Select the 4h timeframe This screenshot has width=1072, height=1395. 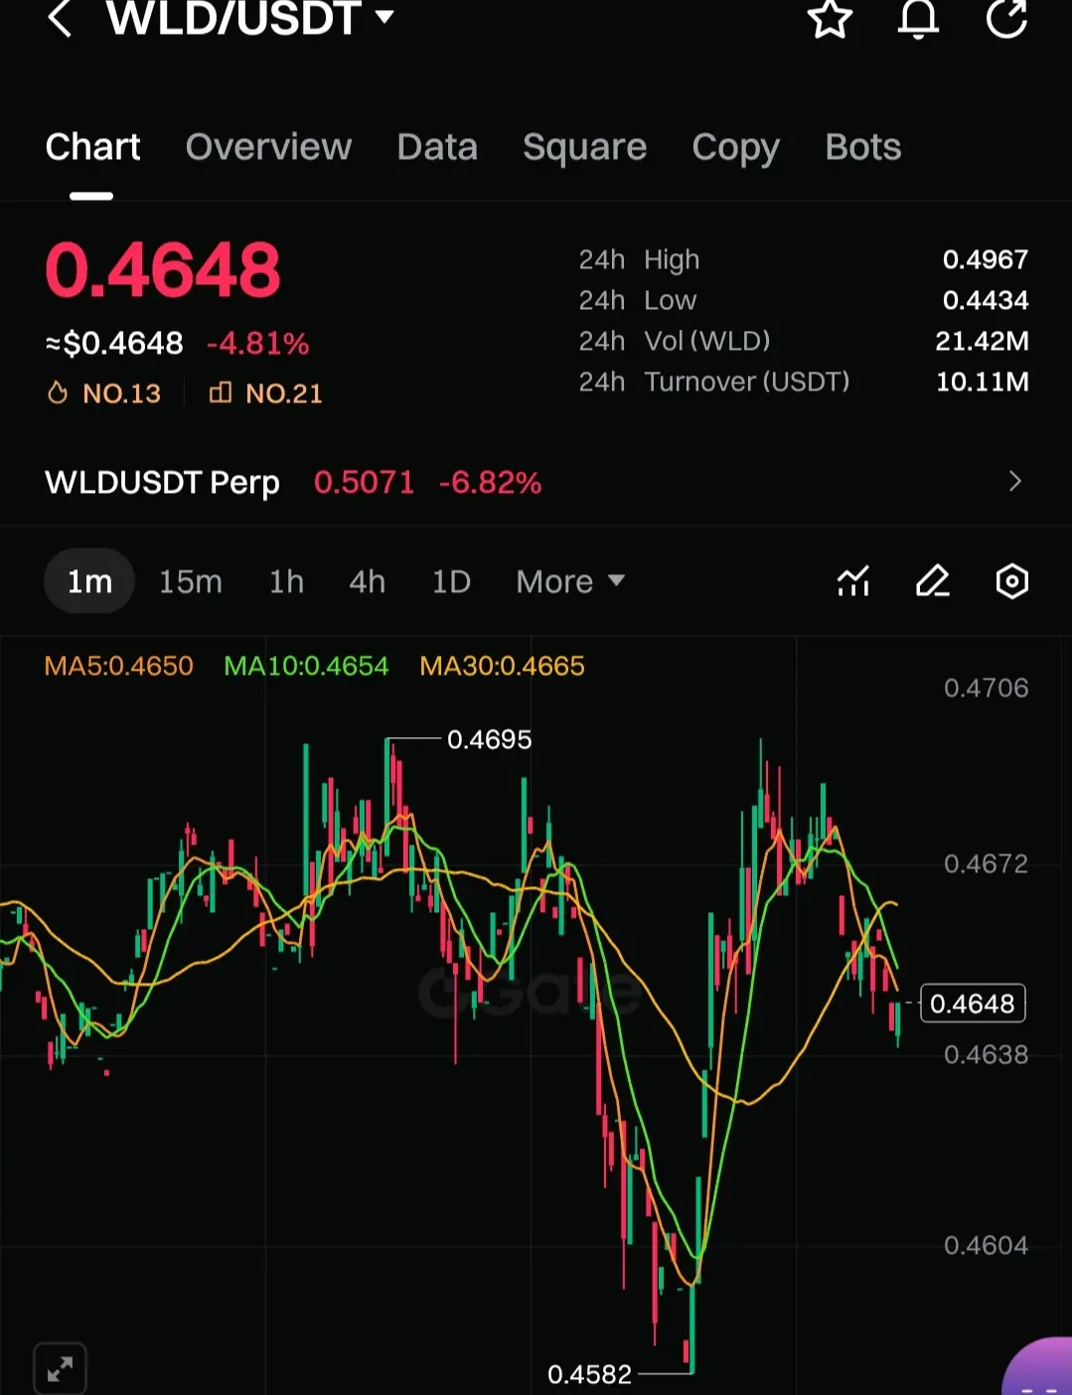367,581
